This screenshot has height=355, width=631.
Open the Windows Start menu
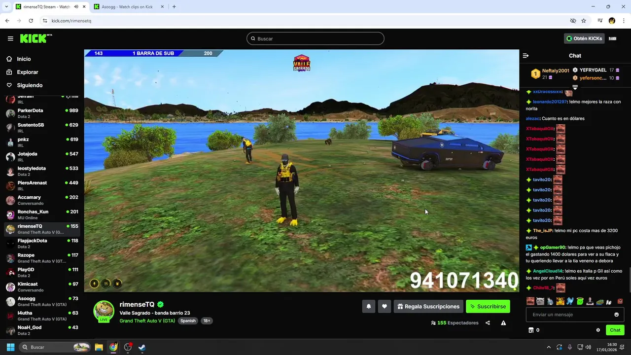click(10, 347)
